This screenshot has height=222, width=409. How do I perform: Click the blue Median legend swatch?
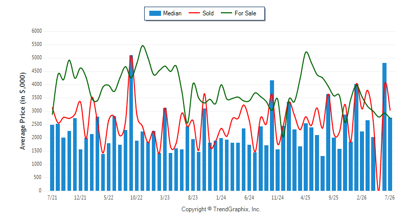pyautogui.click(x=155, y=13)
